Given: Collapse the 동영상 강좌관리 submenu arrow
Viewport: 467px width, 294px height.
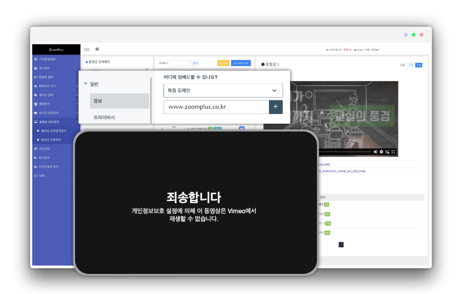Looking at the screenshot, I should click(77, 122).
